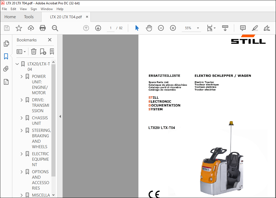276x198 pixels.
Task: Expand the DRIVE: TRANSMISSION bookmark
Action: coord(22,100)
